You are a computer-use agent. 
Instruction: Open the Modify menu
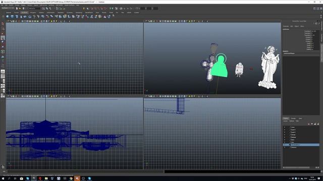(x=11, y=5)
